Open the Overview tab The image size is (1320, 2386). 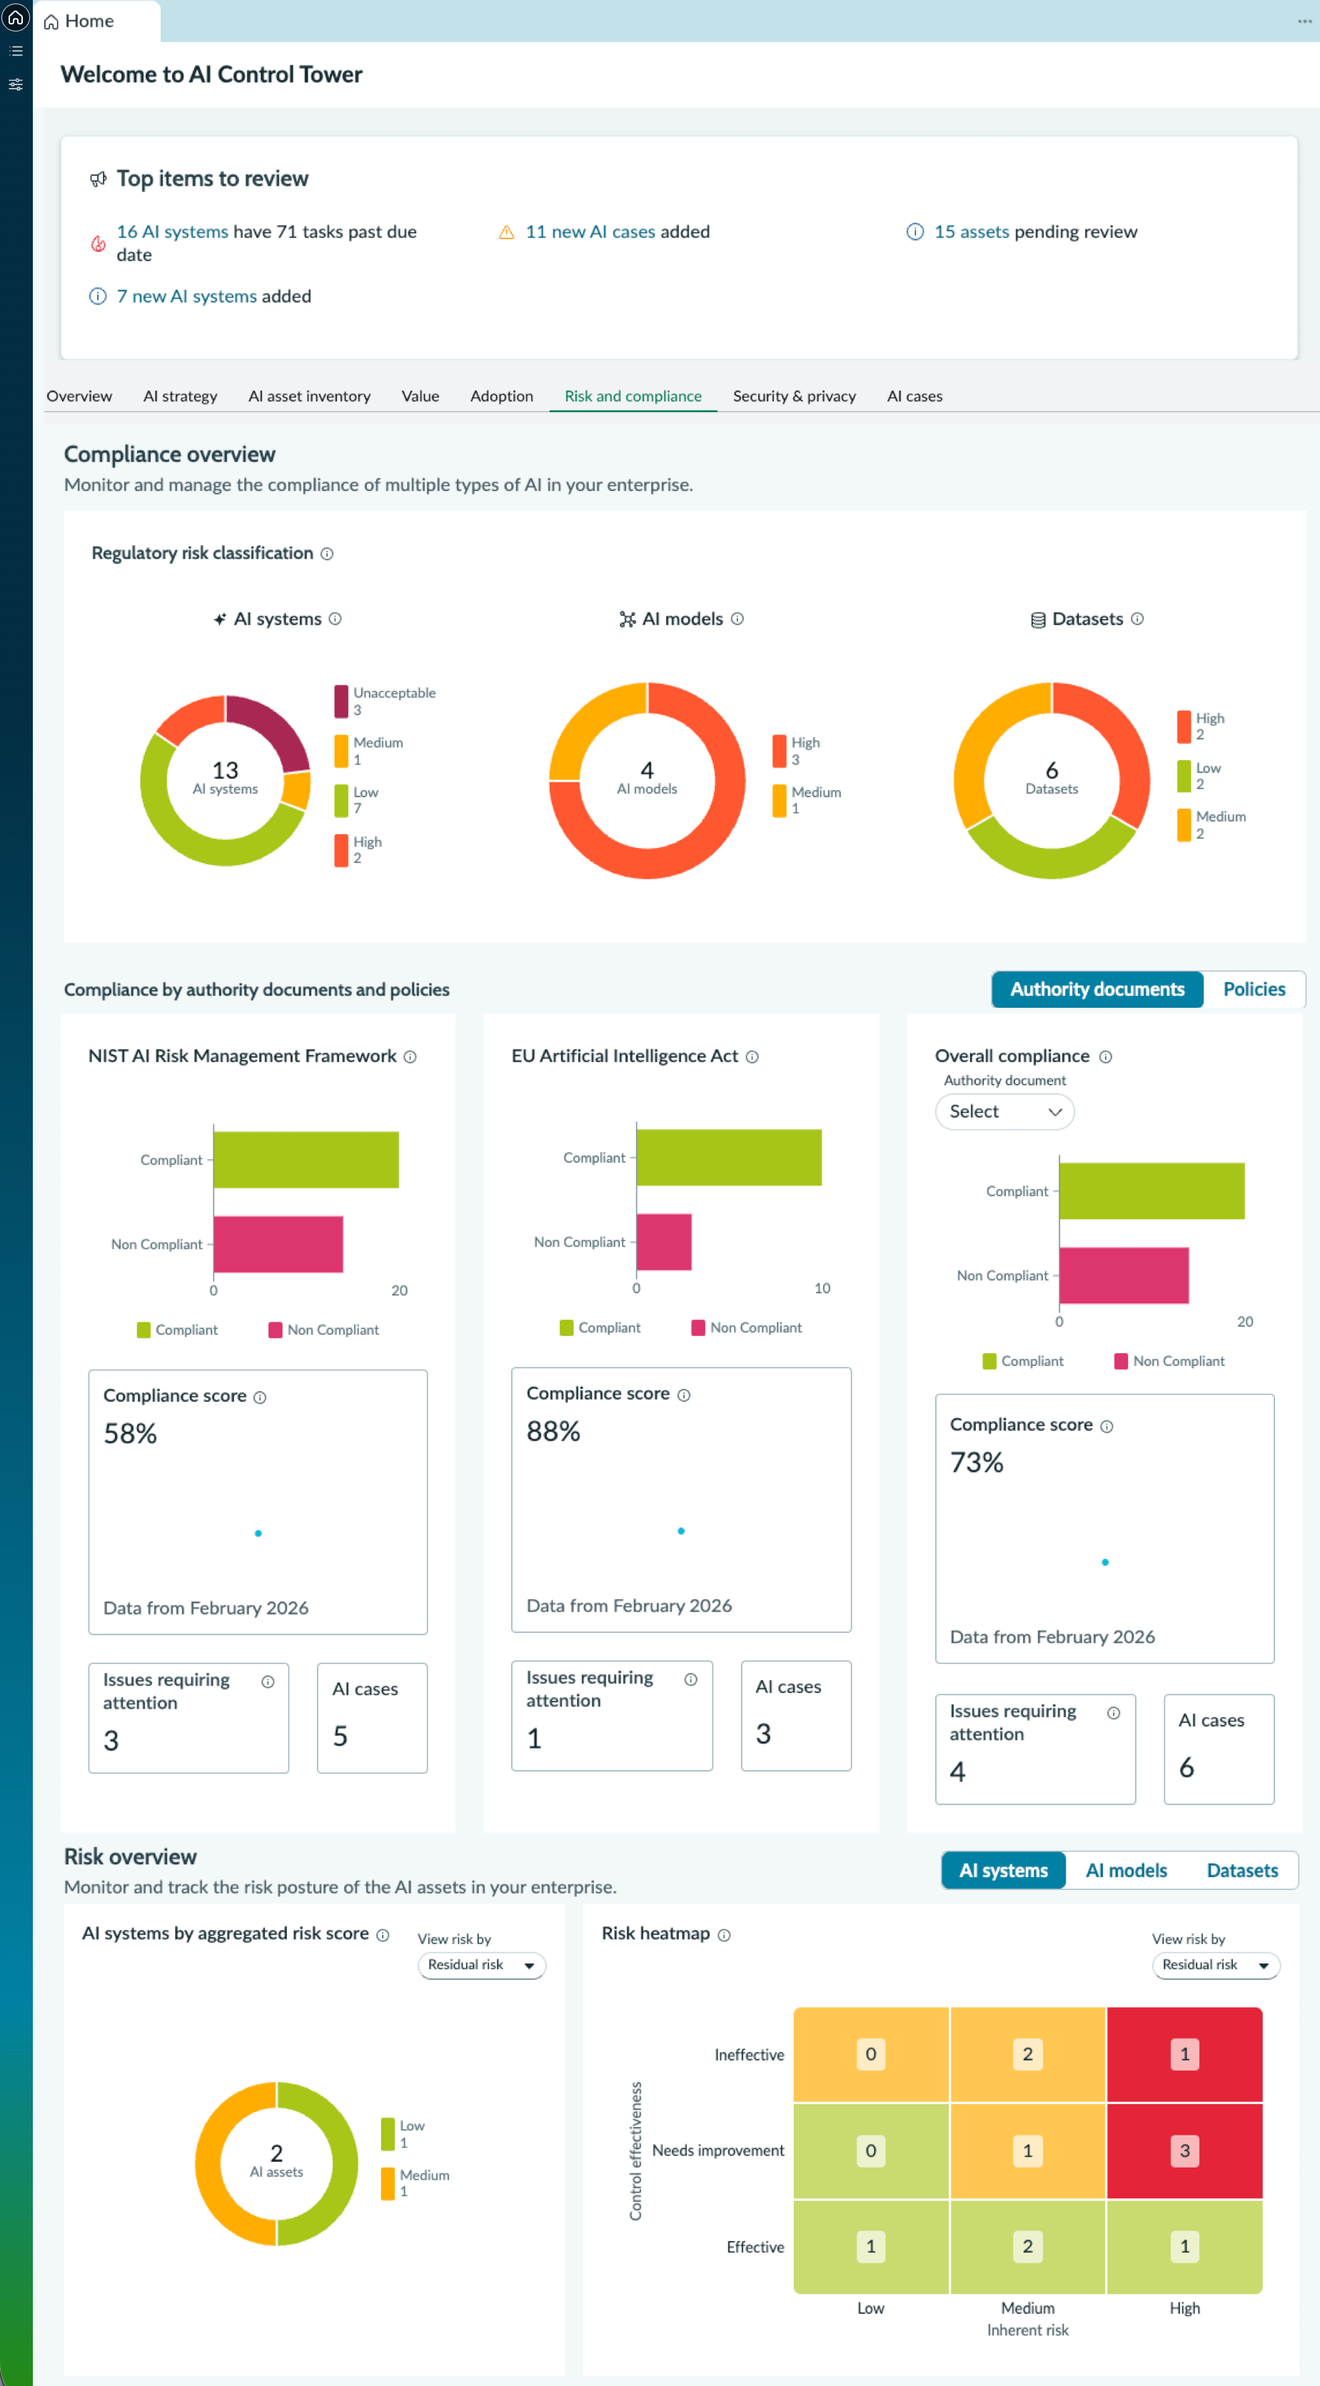[x=80, y=395]
